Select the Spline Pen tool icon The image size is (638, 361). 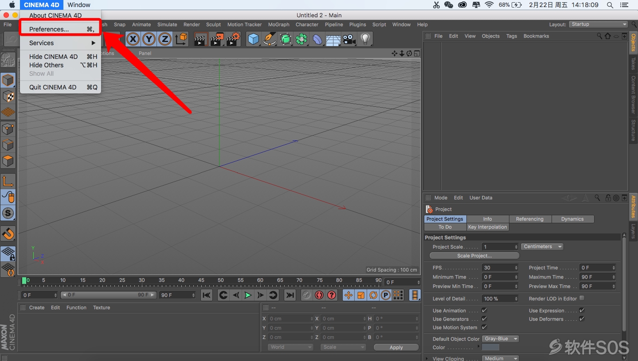tap(270, 39)
